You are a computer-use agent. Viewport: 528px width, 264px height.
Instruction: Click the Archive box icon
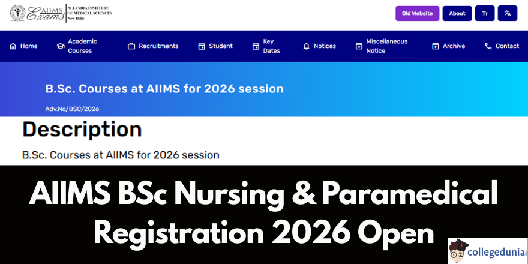[x=436, y=46]
